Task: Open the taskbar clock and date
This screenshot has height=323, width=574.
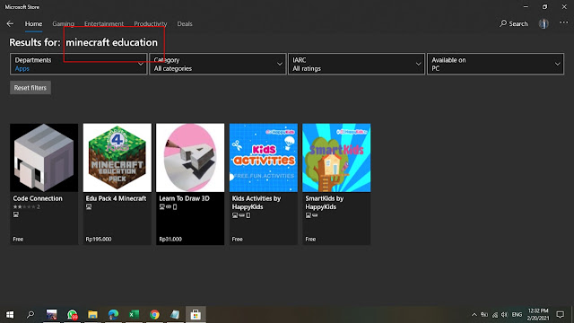Action: (538, 315)
